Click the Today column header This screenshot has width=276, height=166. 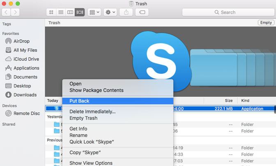pyautogui.click(x=53, y=101)
